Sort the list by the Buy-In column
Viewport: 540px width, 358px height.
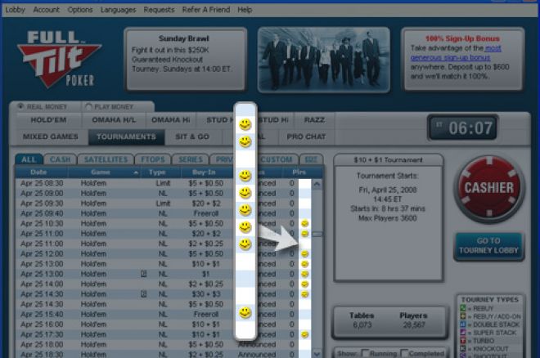(204, 172)
